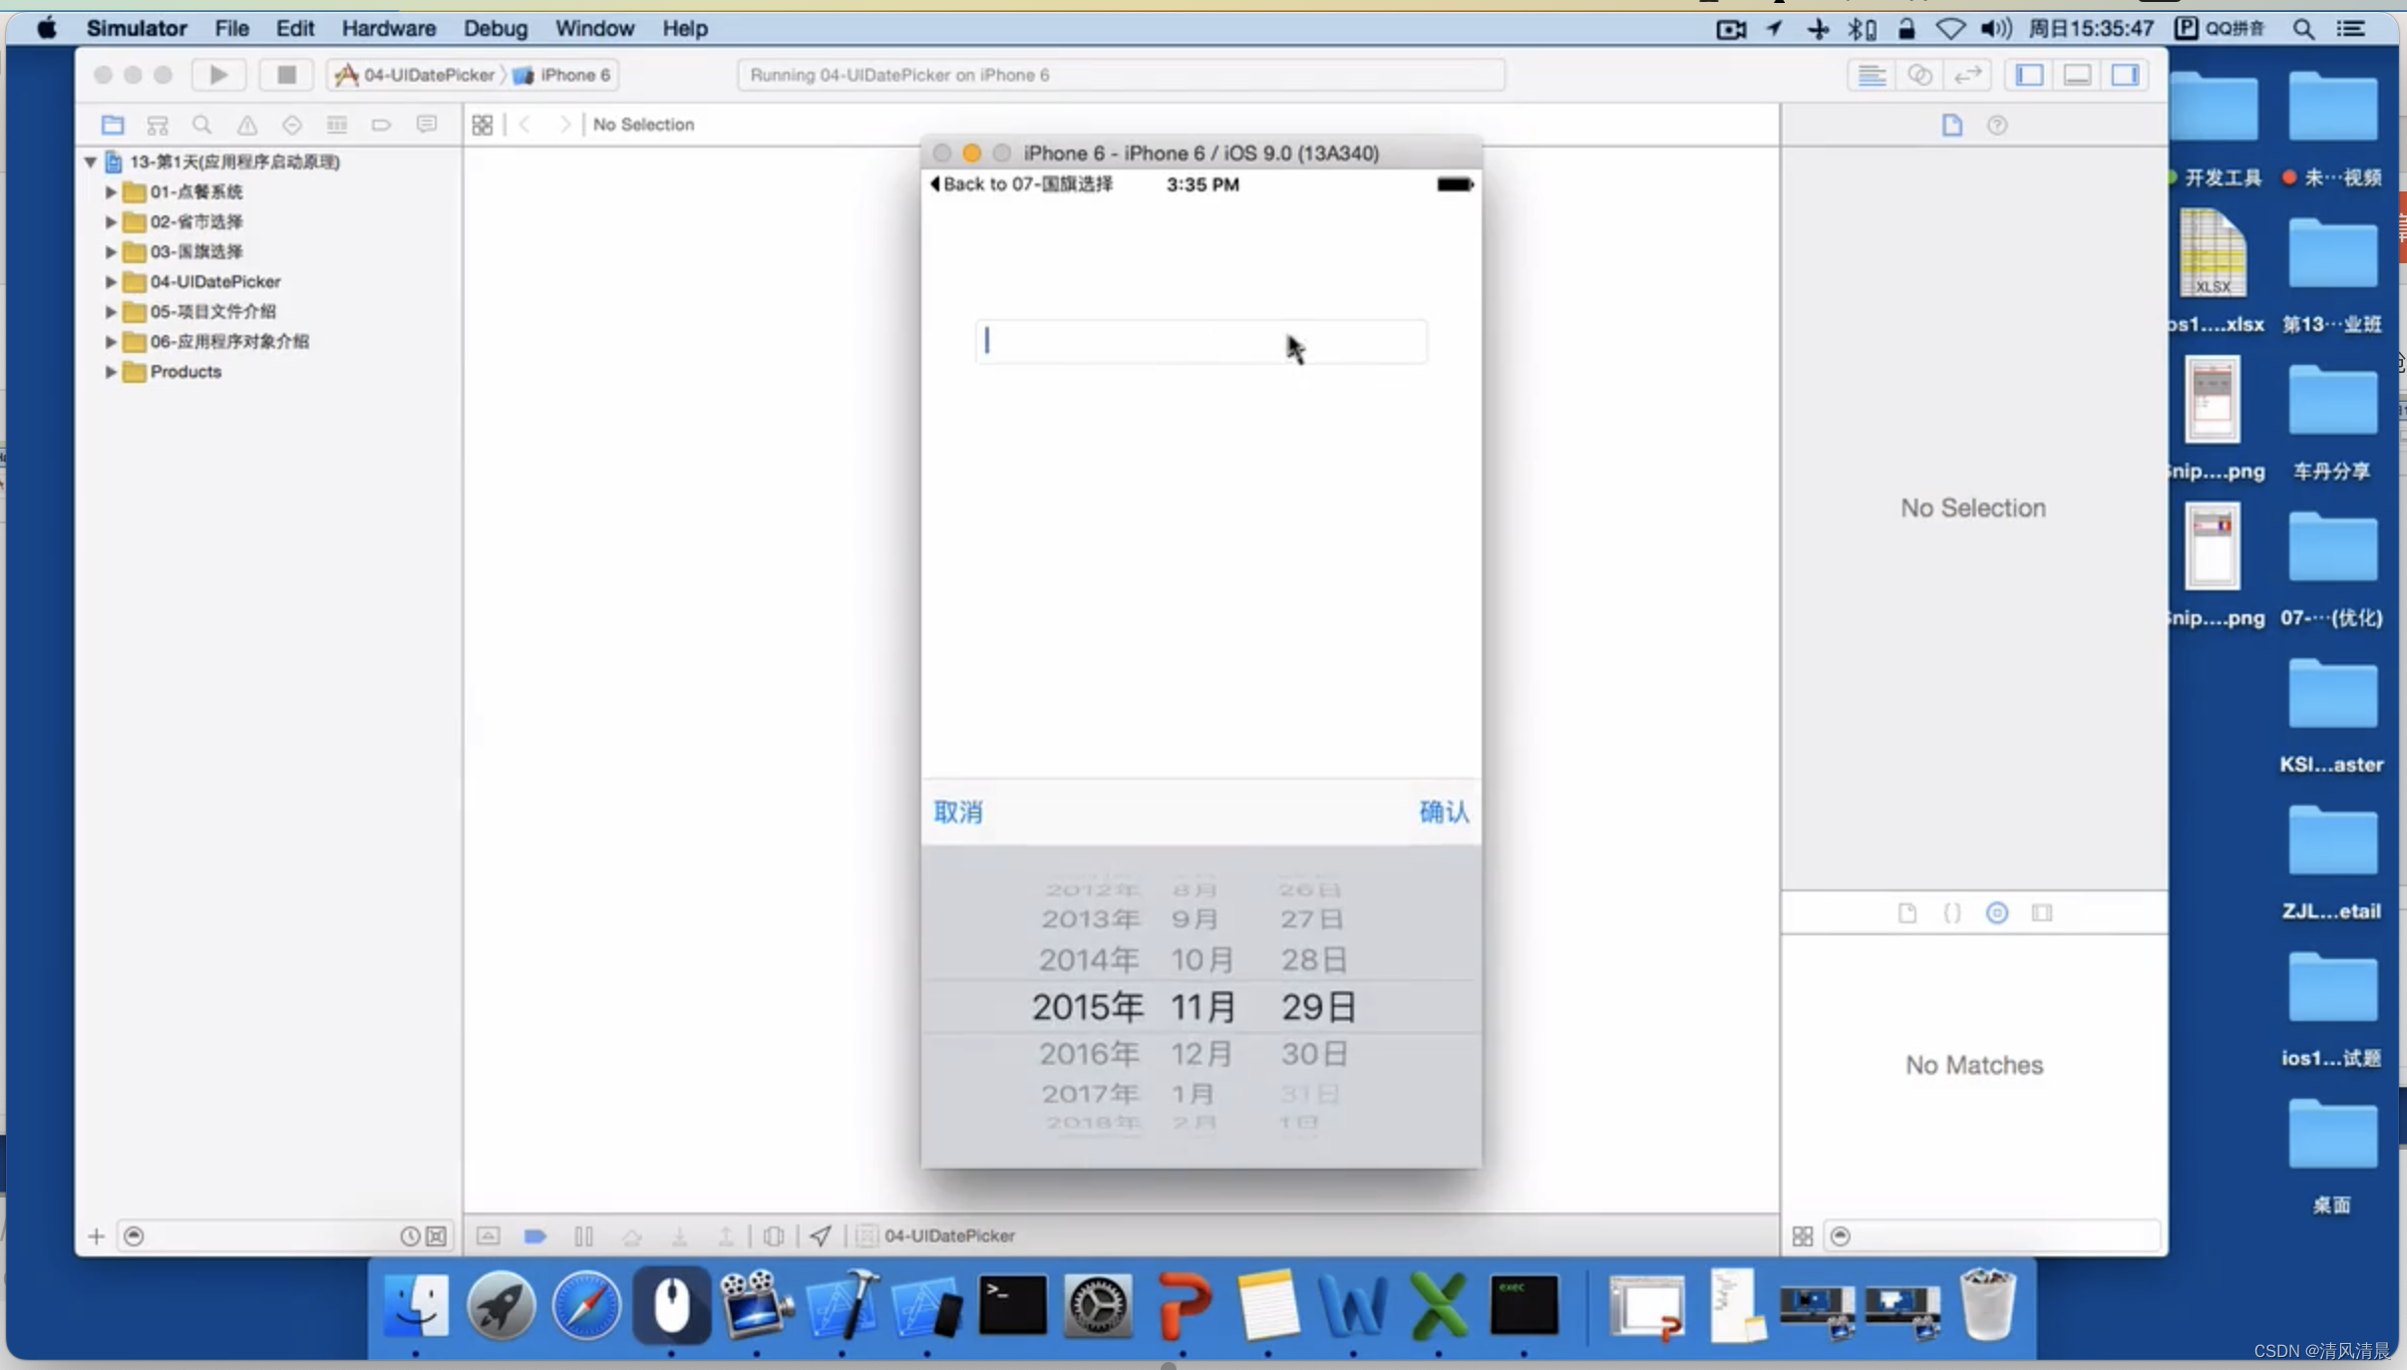Click library filter search field
This screenshot has height=1370, width=2407.
(x=1991, y=1236)
